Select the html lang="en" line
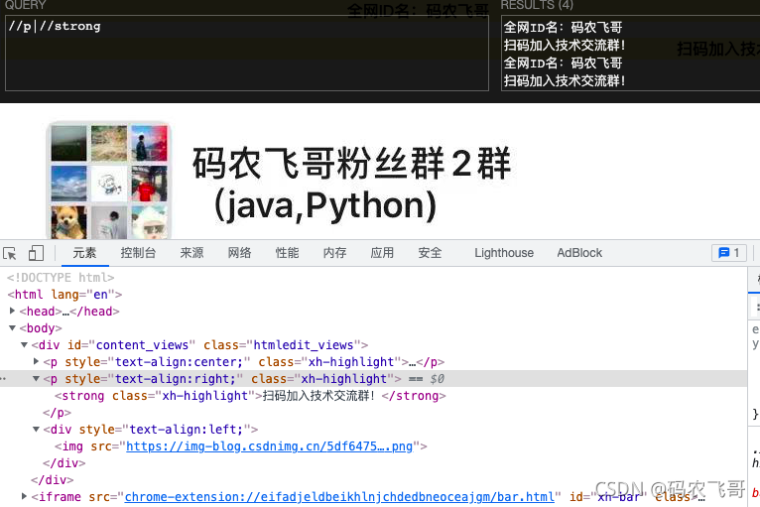 pos(64,295)
